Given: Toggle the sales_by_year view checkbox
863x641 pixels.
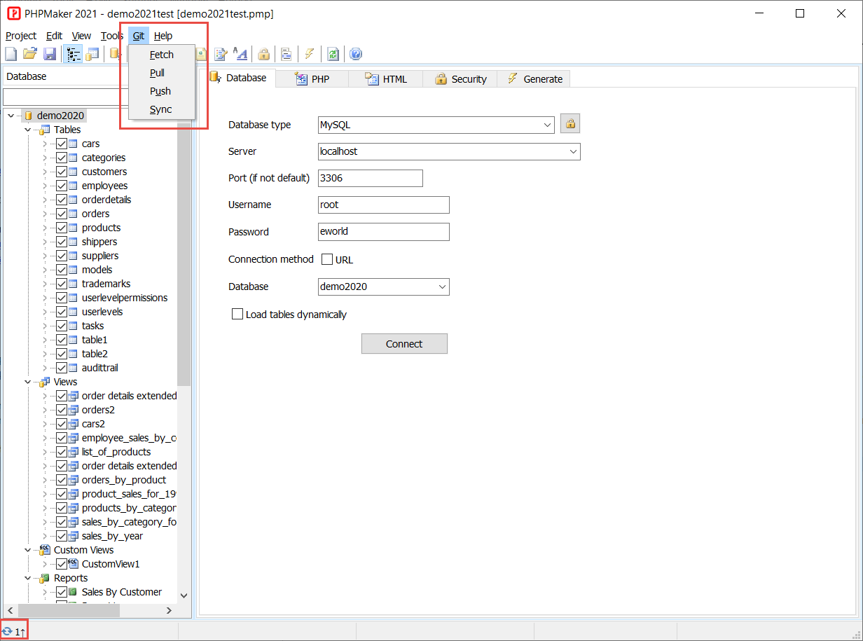Looking at the screenshot, I should [62, 536].
